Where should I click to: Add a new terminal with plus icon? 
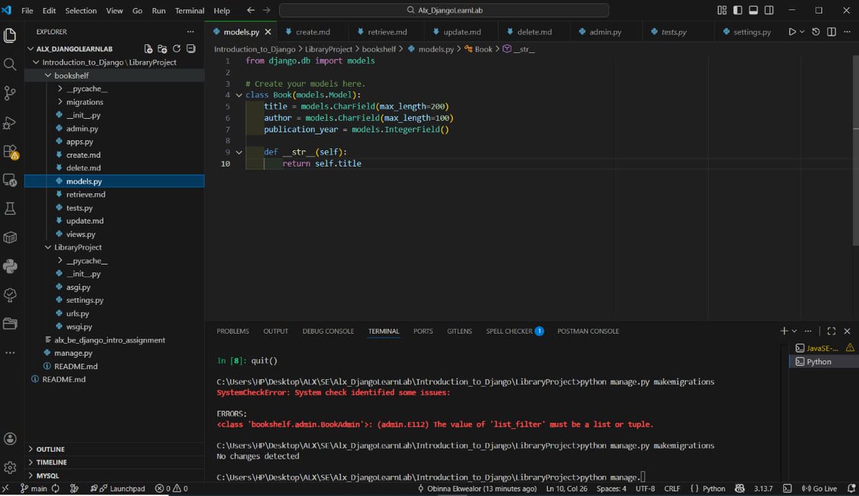point(784,331)
